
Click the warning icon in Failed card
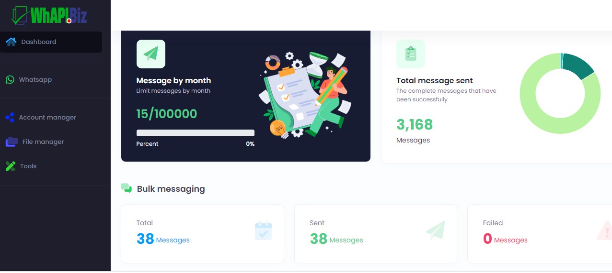coord(605,230)
